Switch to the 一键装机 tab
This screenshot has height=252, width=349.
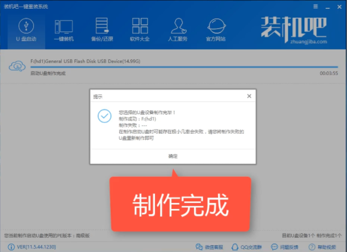tap(64, 30)
